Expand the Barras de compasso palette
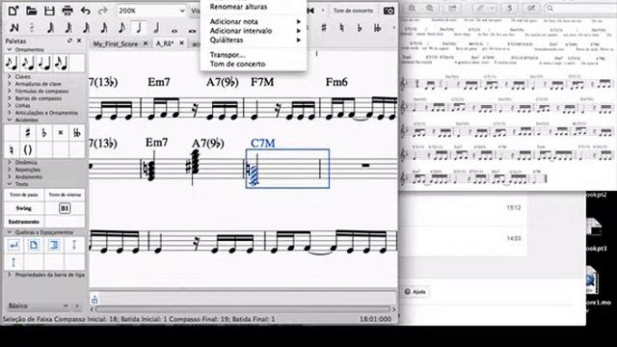 [10, 98]
